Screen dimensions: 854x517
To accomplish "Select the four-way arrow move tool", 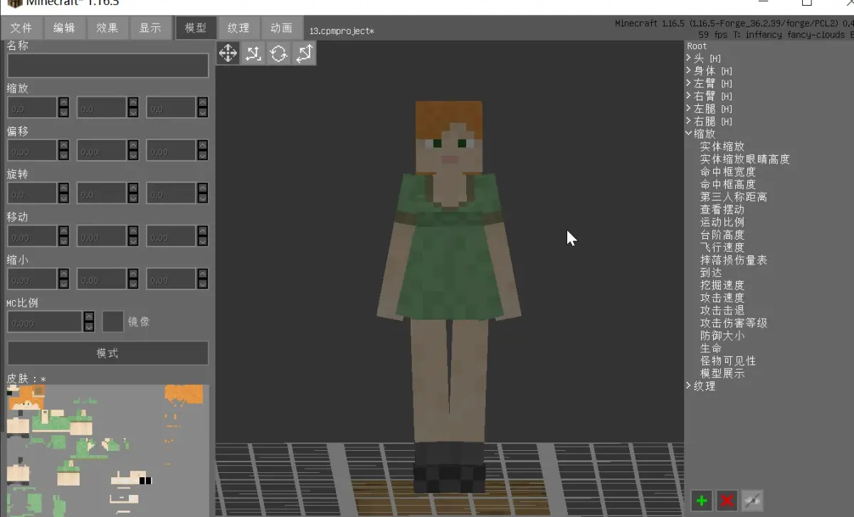I will [228, 53].
